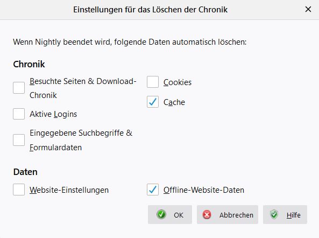Enable Besuchte Seiten & Download-Chronik checkbox

tap(19, 88)
